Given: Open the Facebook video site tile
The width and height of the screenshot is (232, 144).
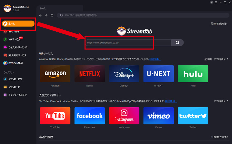Looking at the screenshot, I should 90,116.
